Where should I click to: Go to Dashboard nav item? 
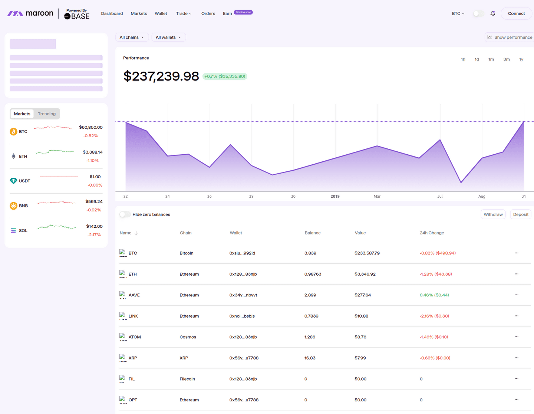pyautogui.click(x=112, y=13)
